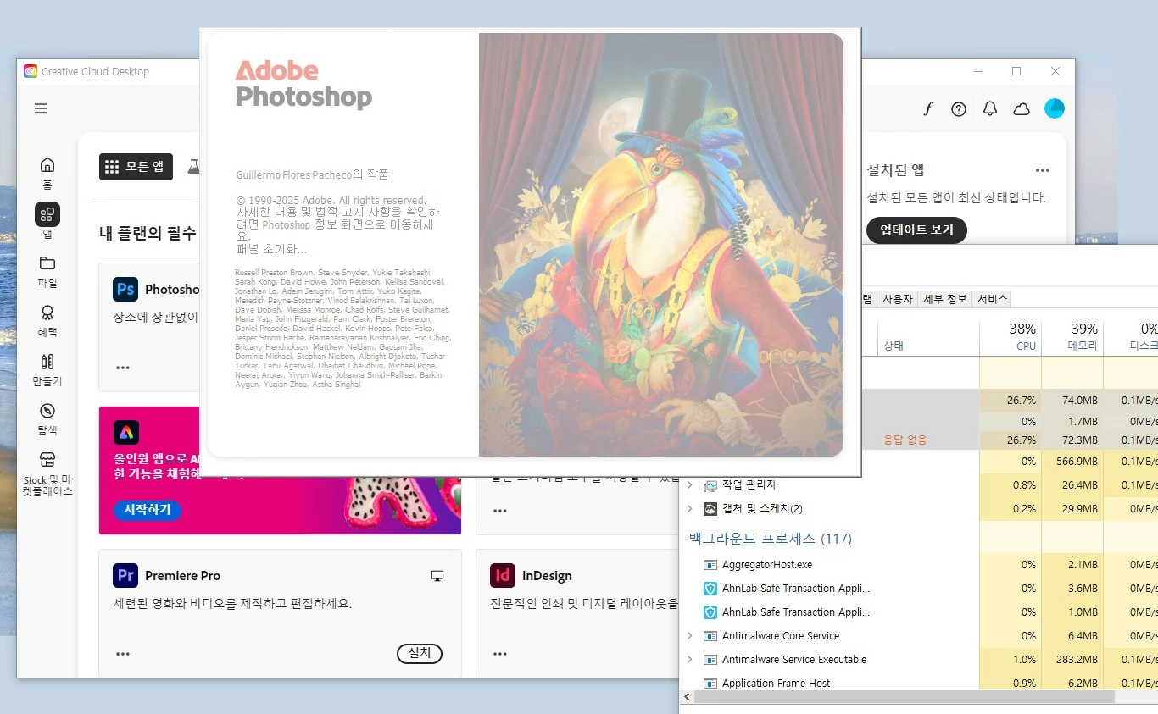This screenshot has height=714, width=1158.
Task: Check the cloud sync status icon
Action: coord(1022,108)
